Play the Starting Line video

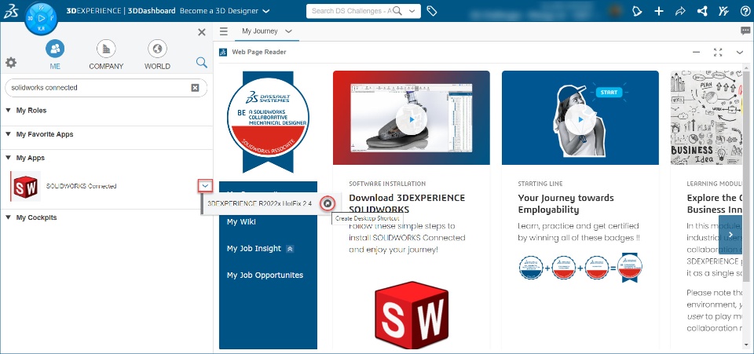pos(580,119)
